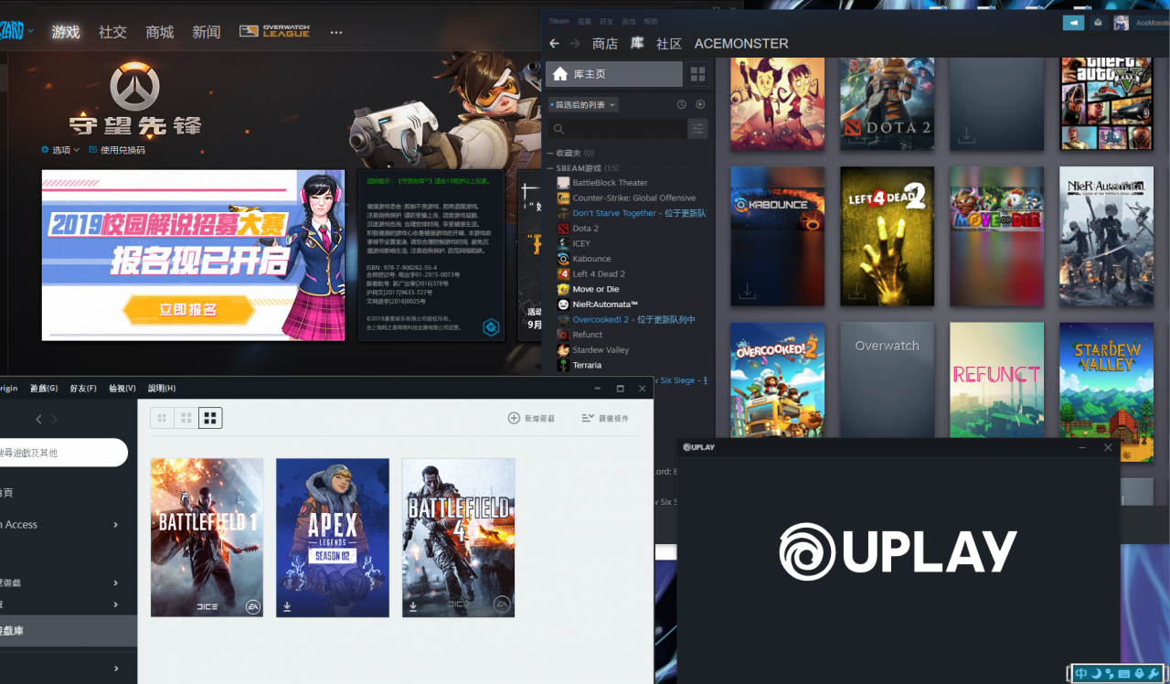Select Apex Legends cover in Origin
The width and height of the screenshot is (1170, 684).
333,538
